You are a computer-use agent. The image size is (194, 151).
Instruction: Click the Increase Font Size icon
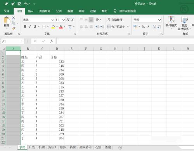click(68, 20)
